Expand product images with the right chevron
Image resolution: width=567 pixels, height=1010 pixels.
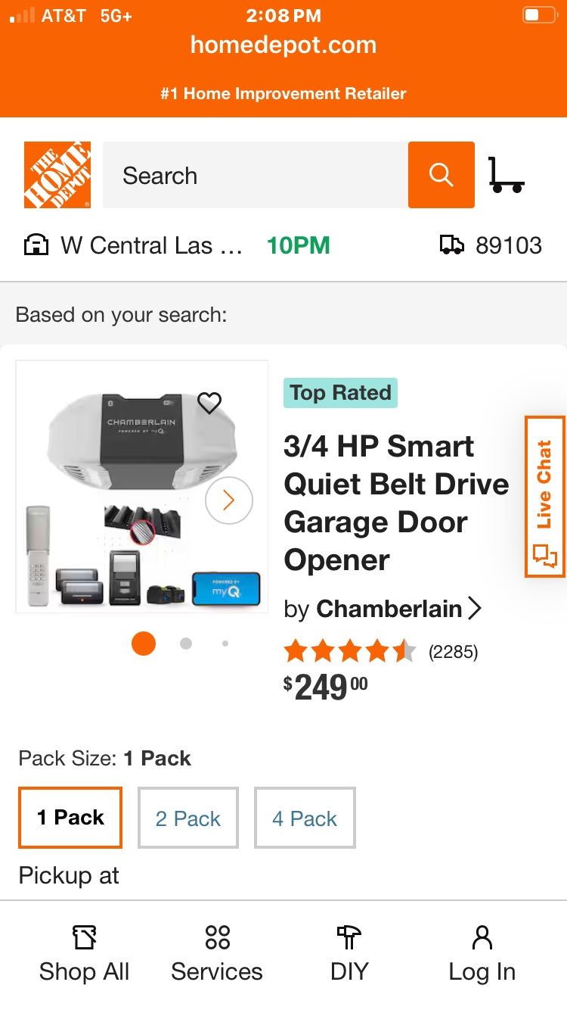228,500
